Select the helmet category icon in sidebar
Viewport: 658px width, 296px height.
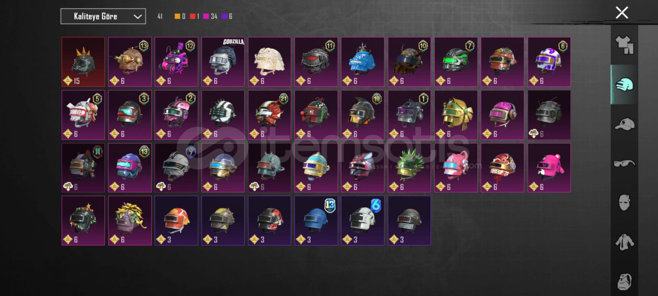pyautogui.click(x=624, y=84)
